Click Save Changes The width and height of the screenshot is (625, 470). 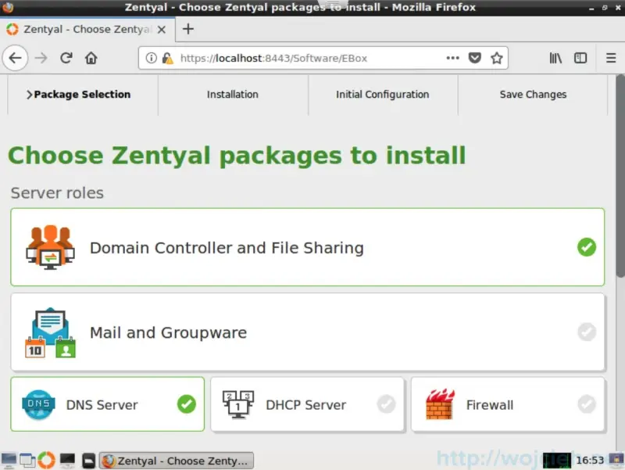[x=533, y=95]
